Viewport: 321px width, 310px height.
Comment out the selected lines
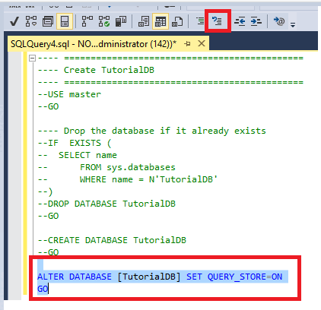(200, 21)
